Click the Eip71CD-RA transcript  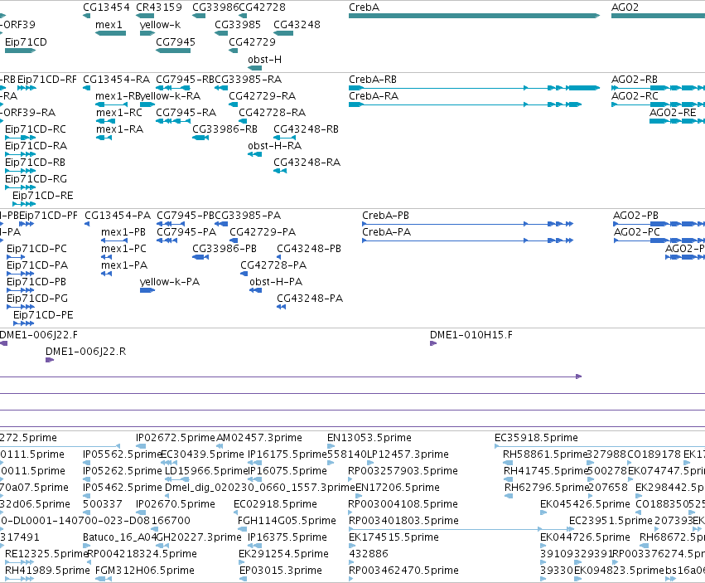point(20,154)
